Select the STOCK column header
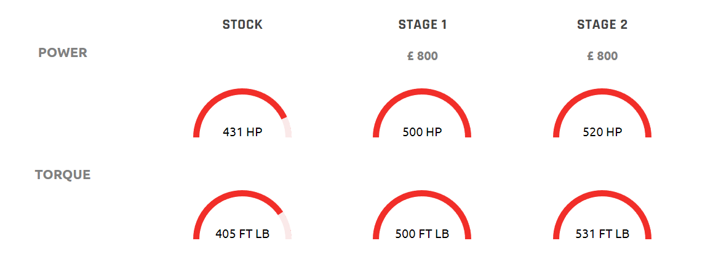 242,25
